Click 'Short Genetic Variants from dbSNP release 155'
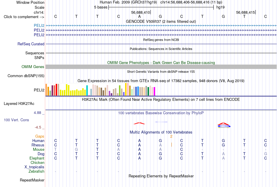The width and height of the screenshot is (277, 187). (x=161, y=72)
